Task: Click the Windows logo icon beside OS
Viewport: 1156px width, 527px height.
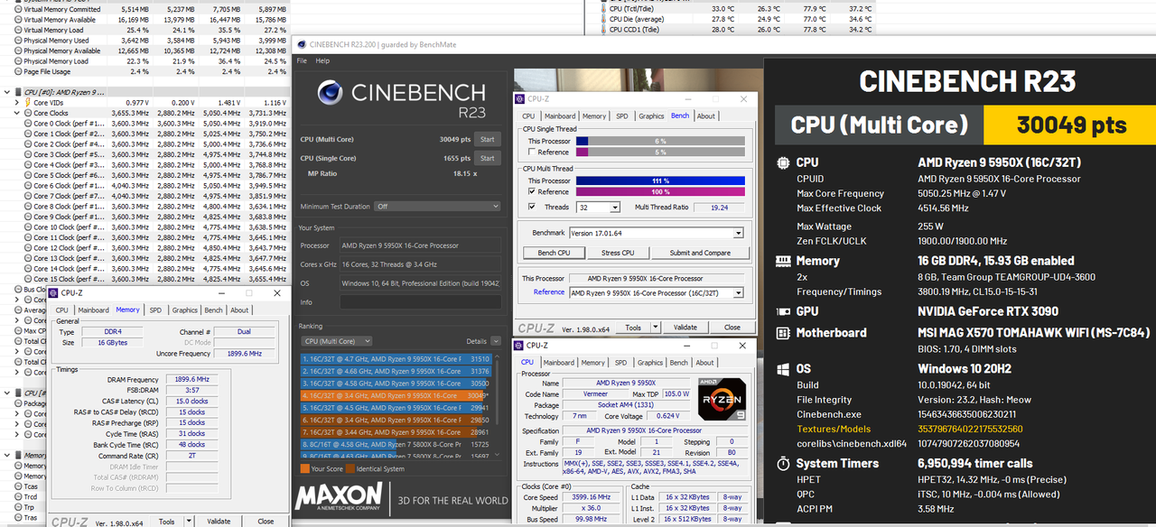Action: click(782, 368)
